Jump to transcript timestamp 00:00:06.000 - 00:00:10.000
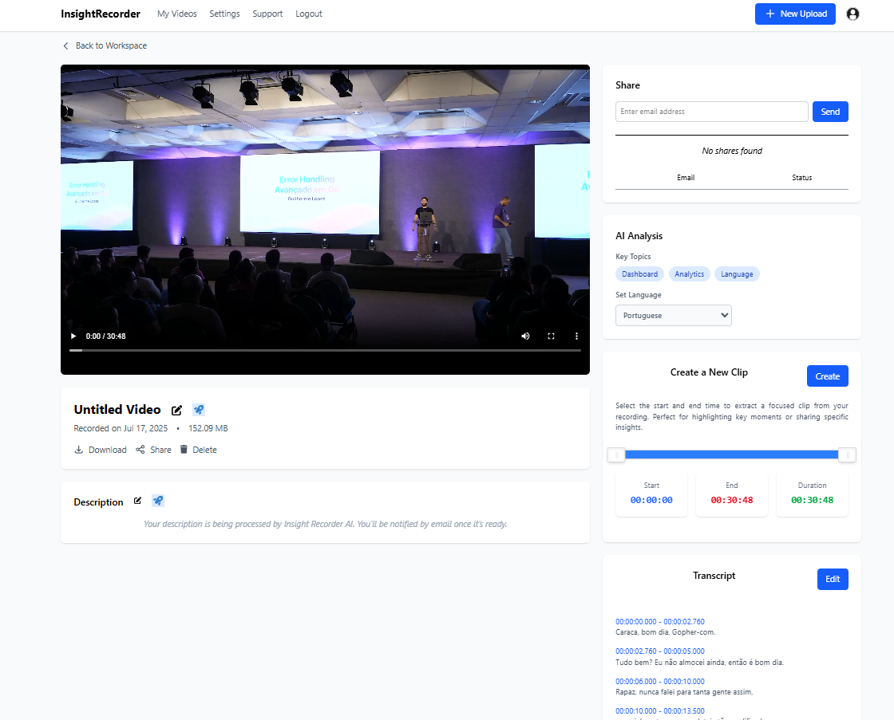The width and height of the screenshot is (894, 720). tap(659, 681)
